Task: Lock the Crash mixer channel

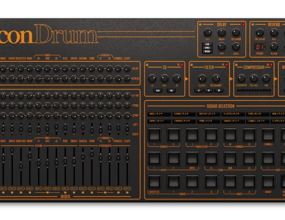Action: point(74,192)
